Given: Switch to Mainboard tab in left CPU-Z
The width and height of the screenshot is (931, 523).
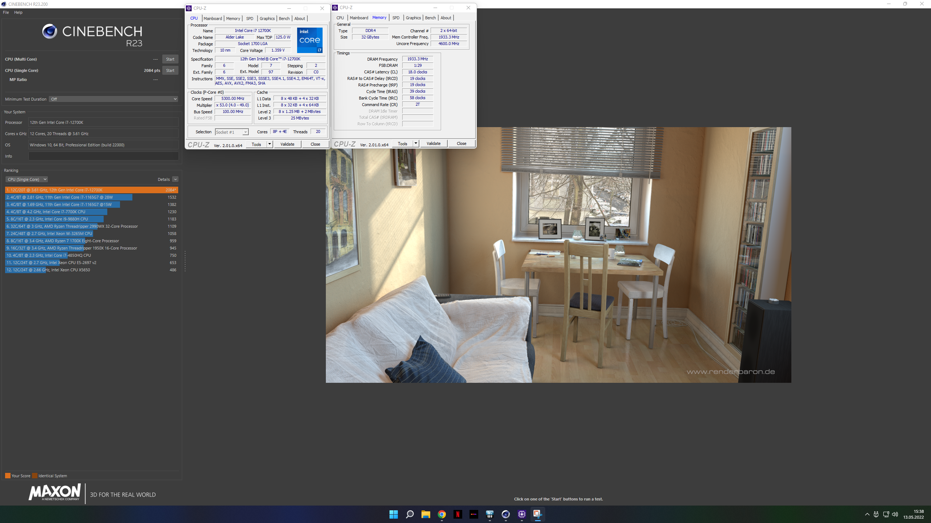Looking at the screenshot, I should 213,19.
